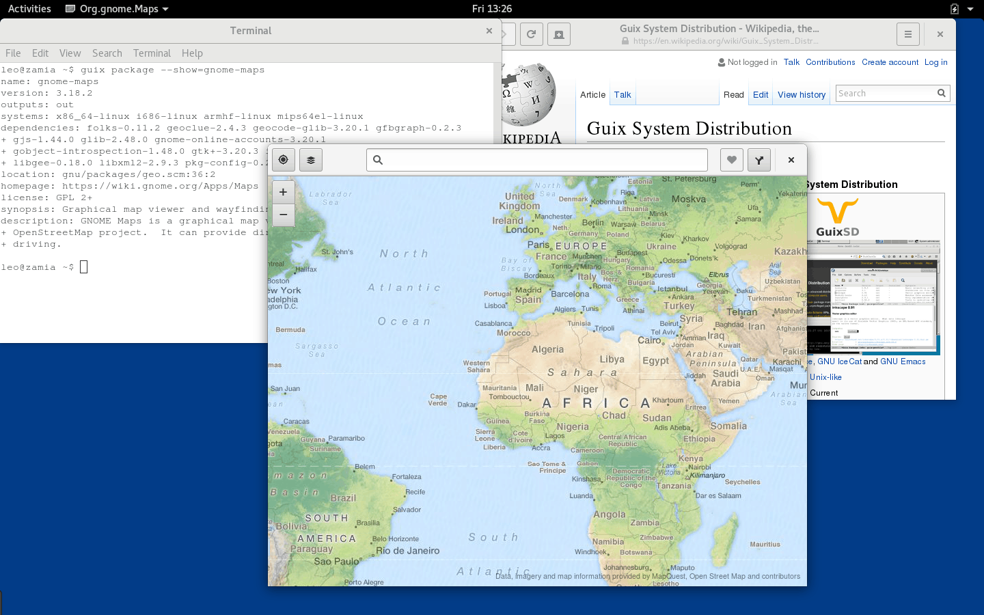Close the Terminal window
This screenshot has height=615, width=984.
point(489,31)
